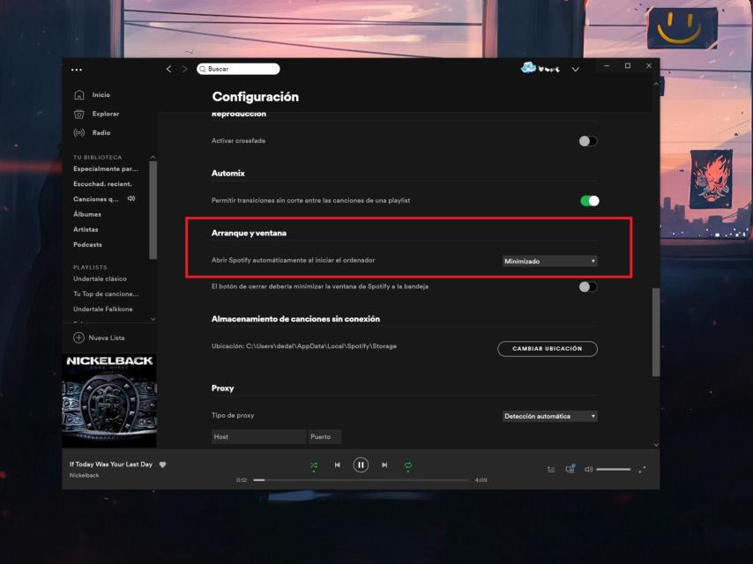This screenshot has height=564, width=753.
Task: Skip to the previous track
Action: 337,464
